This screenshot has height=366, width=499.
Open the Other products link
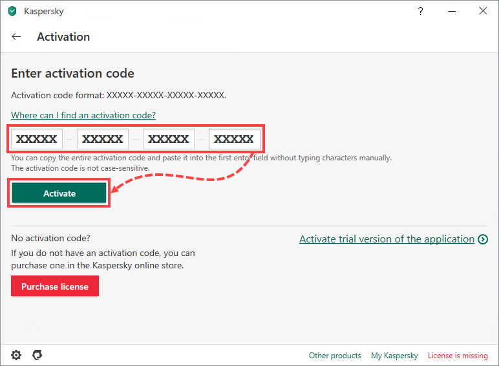[335, 356]
